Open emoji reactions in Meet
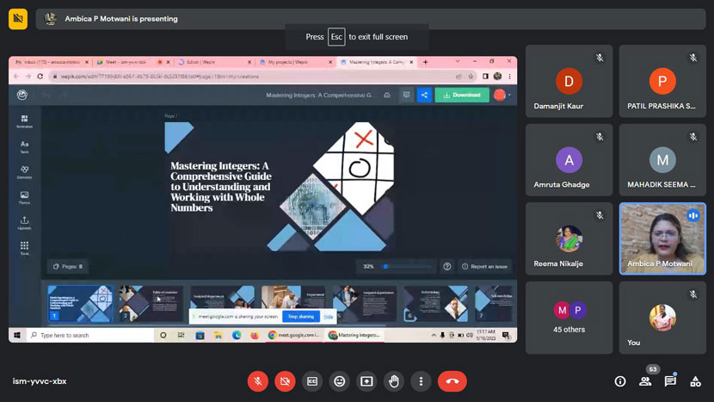 pyautogui.click(x=339, y=381)
